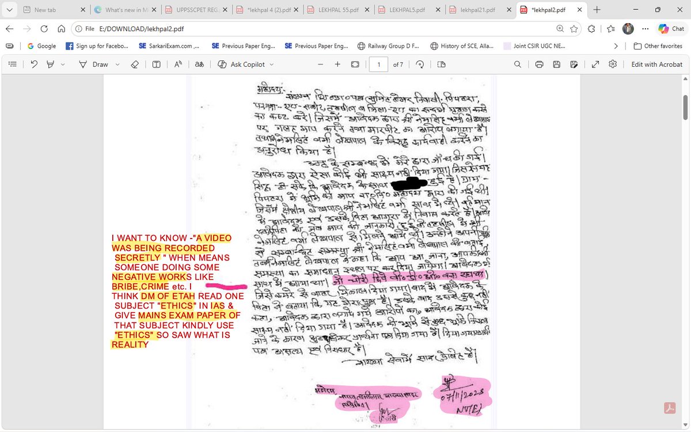Click the Add text tool icon

(156, 65)
